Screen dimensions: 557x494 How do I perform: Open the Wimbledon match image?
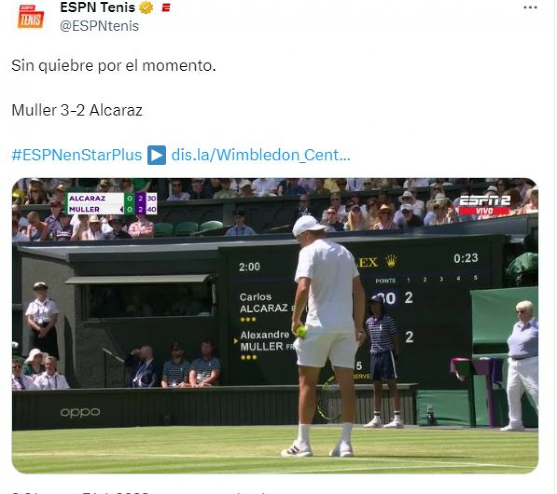tap(275, 326)
